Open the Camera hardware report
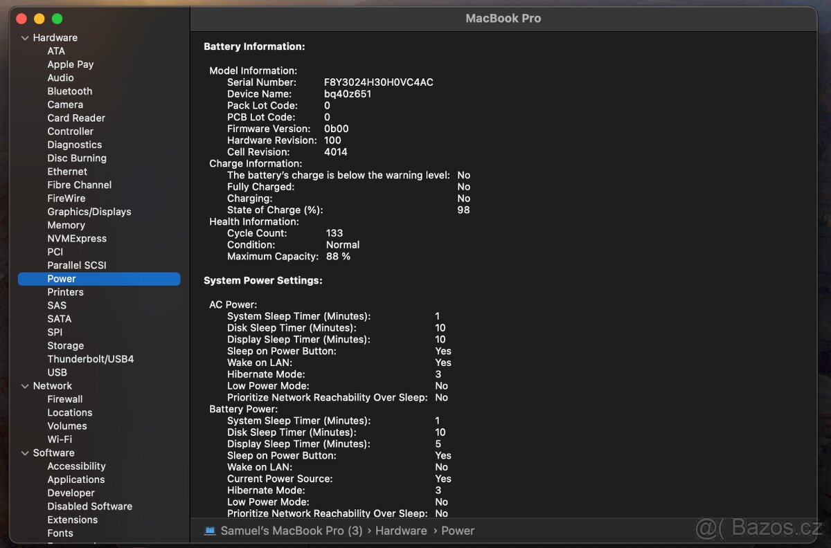 [x=65, y=104]
